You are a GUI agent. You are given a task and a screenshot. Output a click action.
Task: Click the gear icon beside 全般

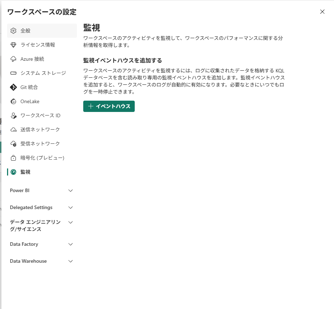tap(13, 31)
